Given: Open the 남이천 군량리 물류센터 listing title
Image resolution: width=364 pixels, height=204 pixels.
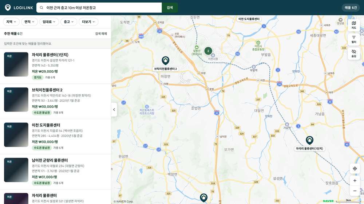Looking at the screenshot, I should 50,160.
